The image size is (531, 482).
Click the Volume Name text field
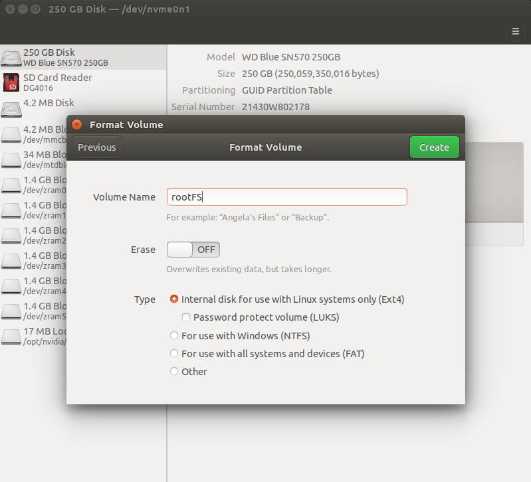click(x=287, y=197)
